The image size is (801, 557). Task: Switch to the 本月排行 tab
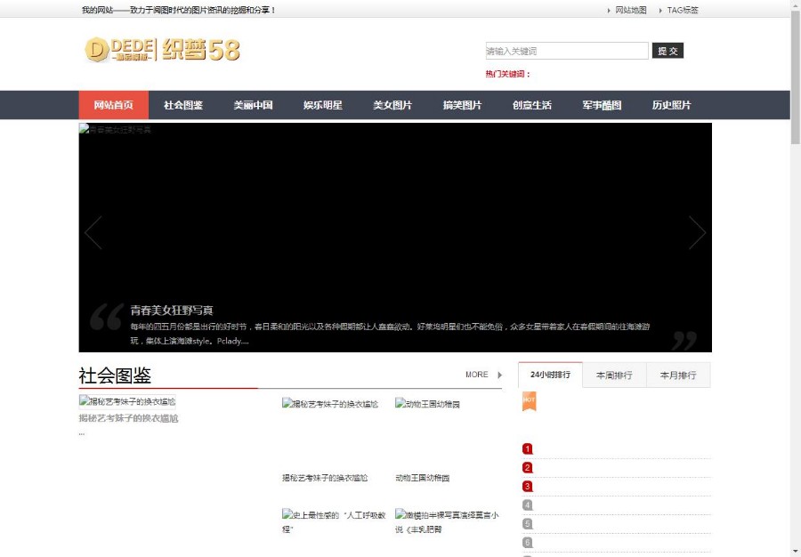click(x=678, y=375)
